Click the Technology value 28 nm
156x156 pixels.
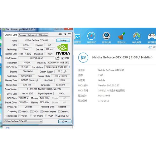click(25, 49)
